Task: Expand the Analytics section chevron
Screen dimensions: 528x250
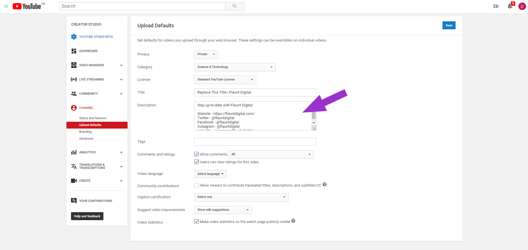Action: (x=121, y=152)
